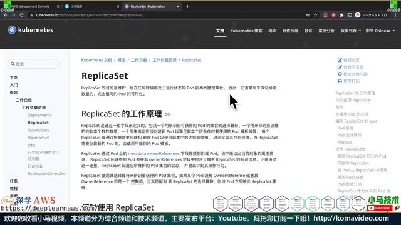
Task: Open the 合作伙伴 partners nav item
Action: point(290,31)
